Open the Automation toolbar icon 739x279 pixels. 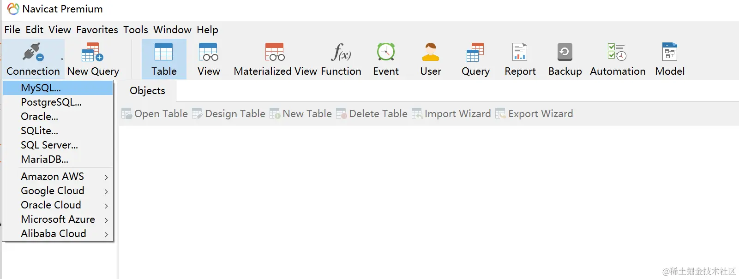[x=617, y=53]
